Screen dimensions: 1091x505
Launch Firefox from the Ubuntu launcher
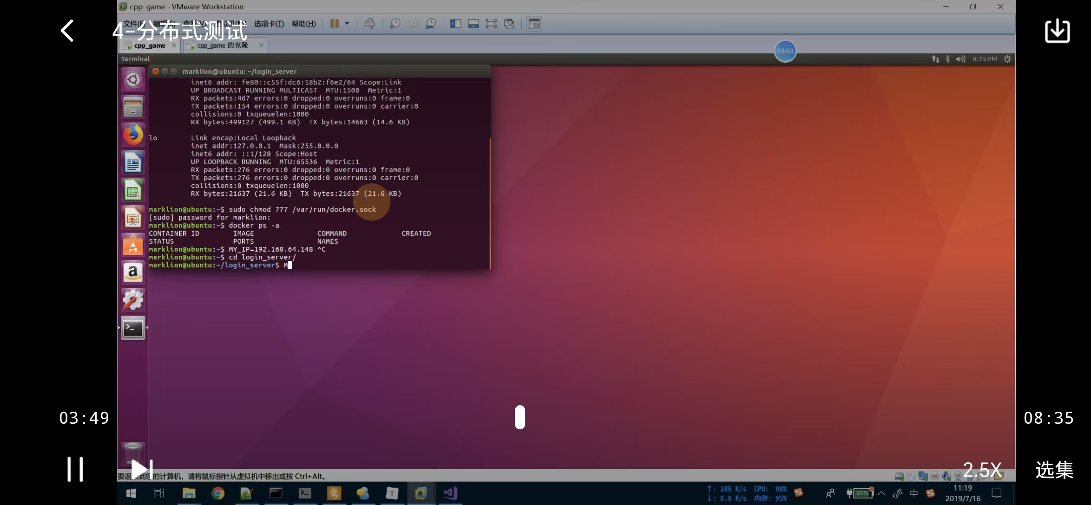click(x=133, y=135)
